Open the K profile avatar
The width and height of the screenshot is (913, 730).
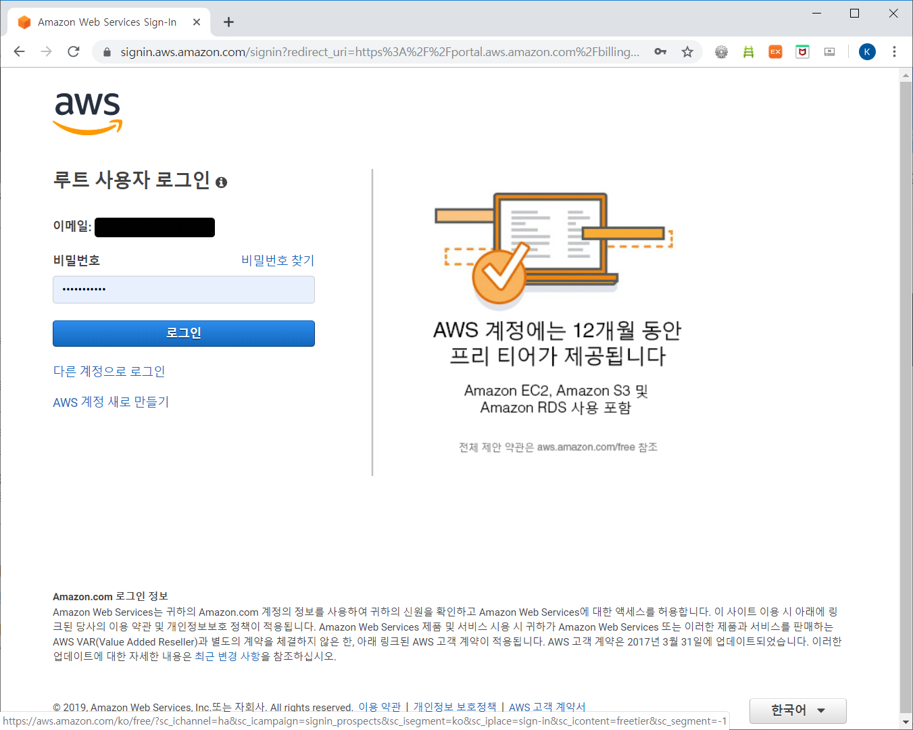pos(867,52)
